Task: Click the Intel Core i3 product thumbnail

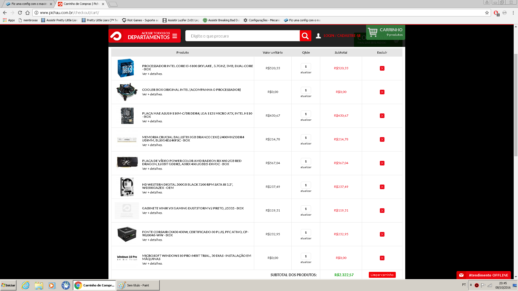Action: point(126,68)
